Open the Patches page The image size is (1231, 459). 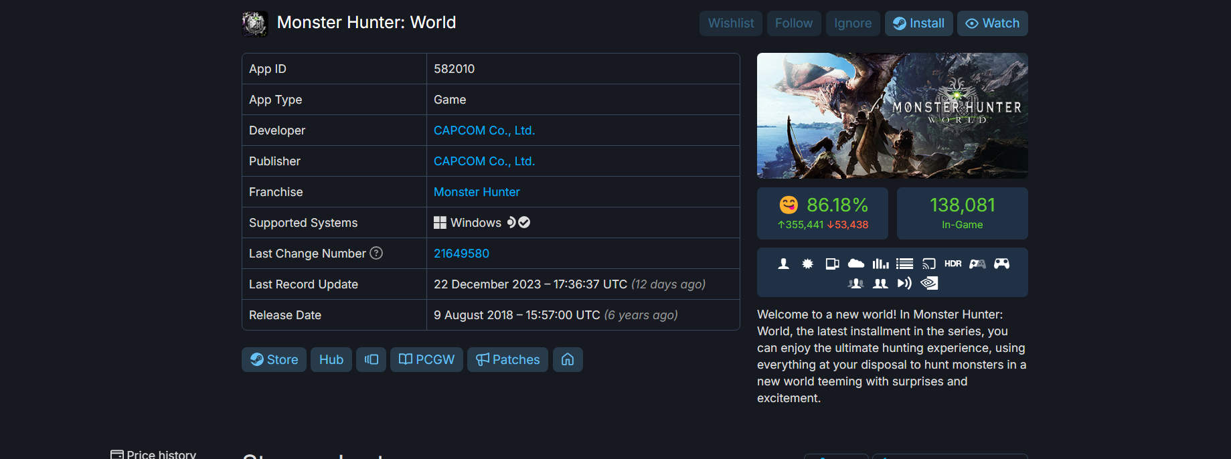507,359
